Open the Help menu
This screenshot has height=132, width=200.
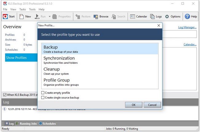(42, 9)
